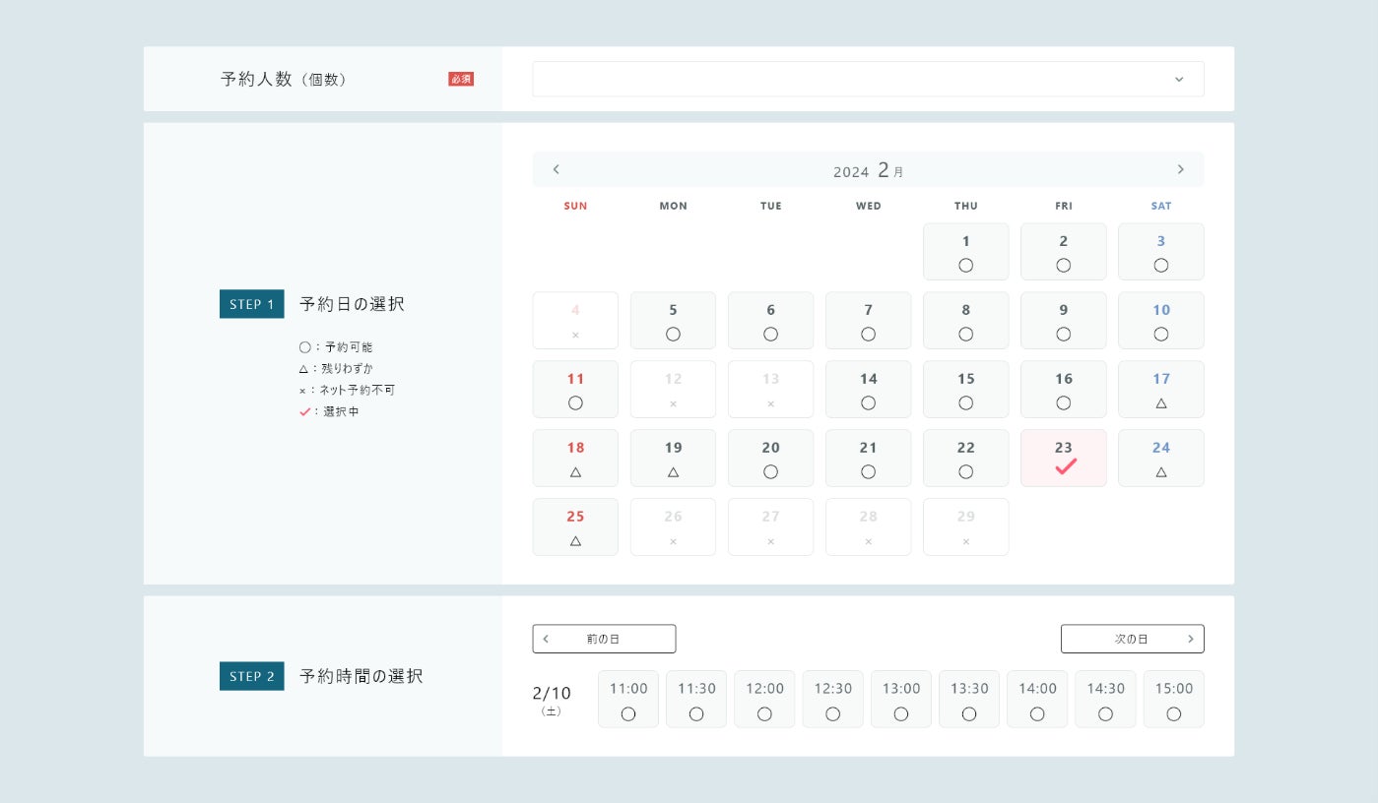1378x803 pixels.
Task: Click the 次の日 button
Action: [1132, 639]
